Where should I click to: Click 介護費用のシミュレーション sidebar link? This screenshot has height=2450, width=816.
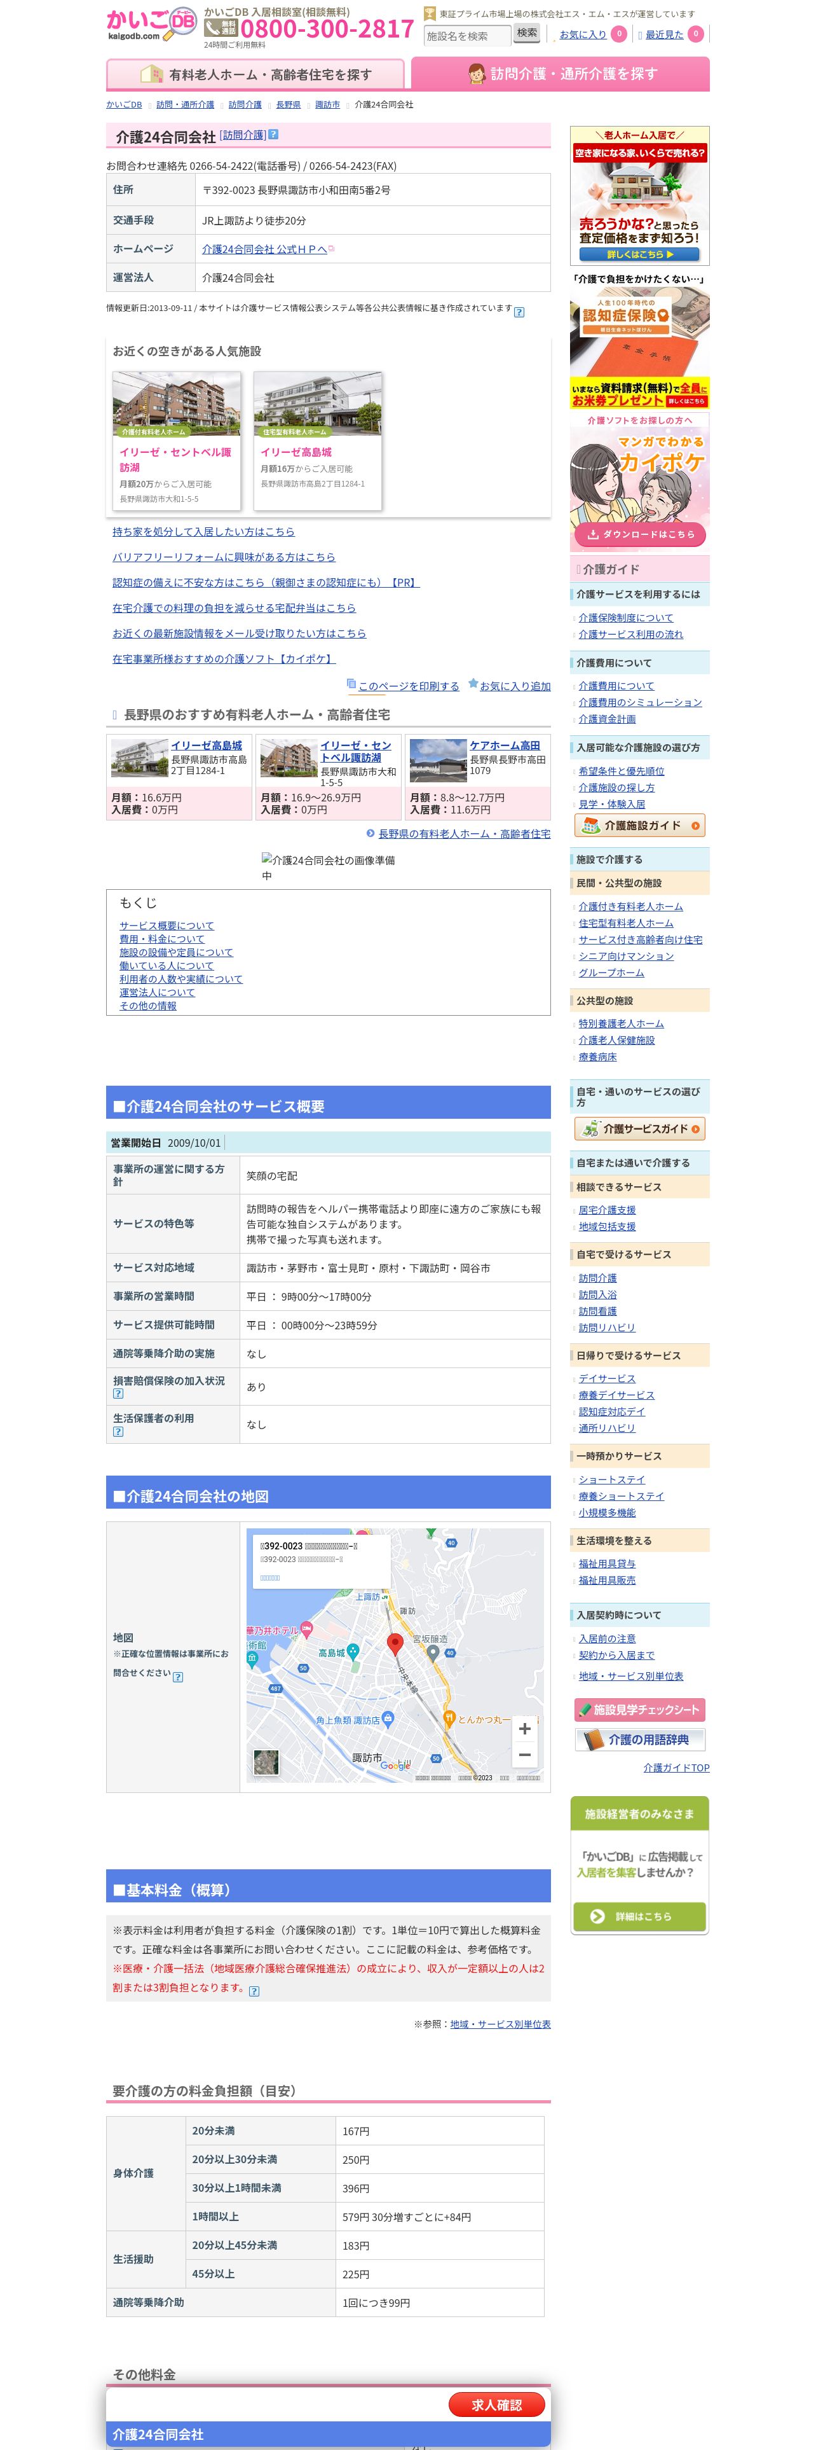[640, 702]
